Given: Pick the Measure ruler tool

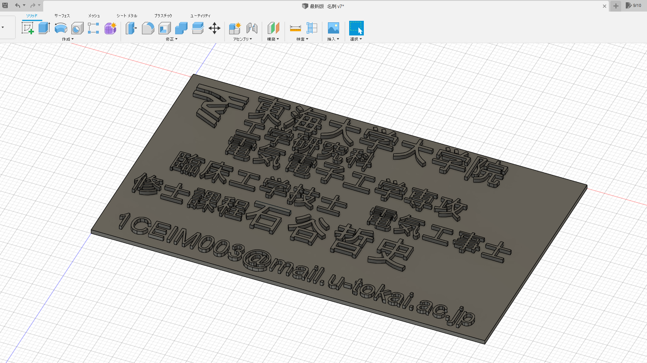Looking at the screenshot, I should coord(295,28).
